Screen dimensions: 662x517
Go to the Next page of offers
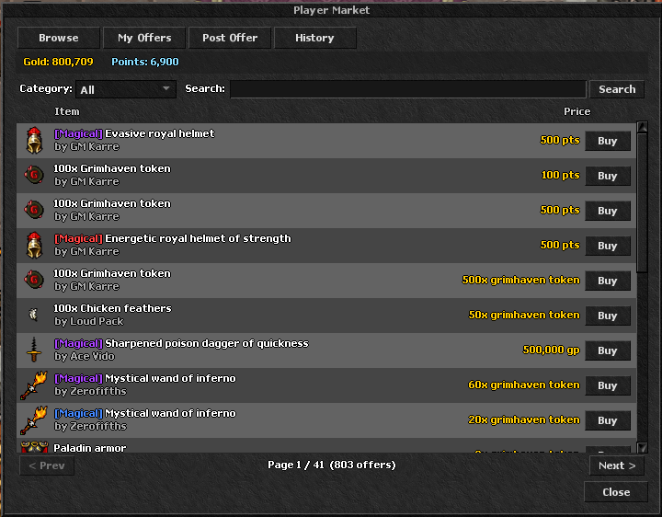tap(617, 465)
